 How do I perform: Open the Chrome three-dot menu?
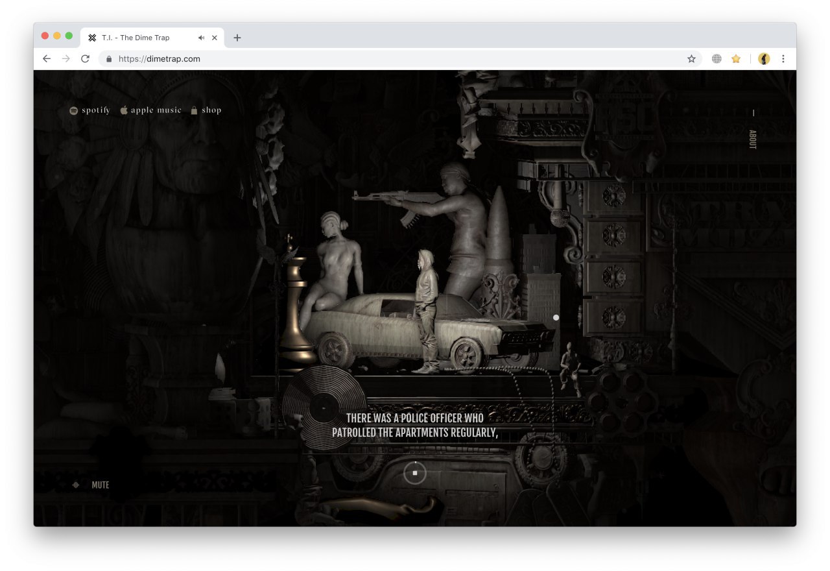(783, 58)
